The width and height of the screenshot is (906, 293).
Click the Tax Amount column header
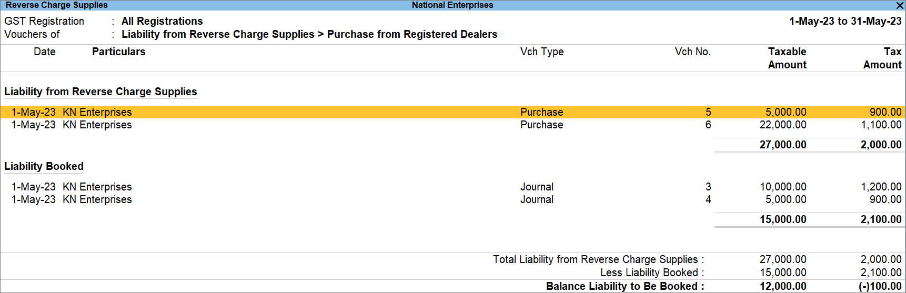pyautogui.click(x=882, y=58)
